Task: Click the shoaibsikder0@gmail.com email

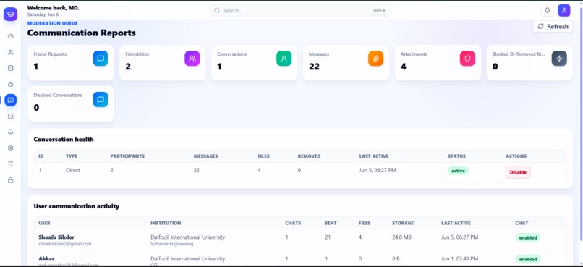Action: 64,244
